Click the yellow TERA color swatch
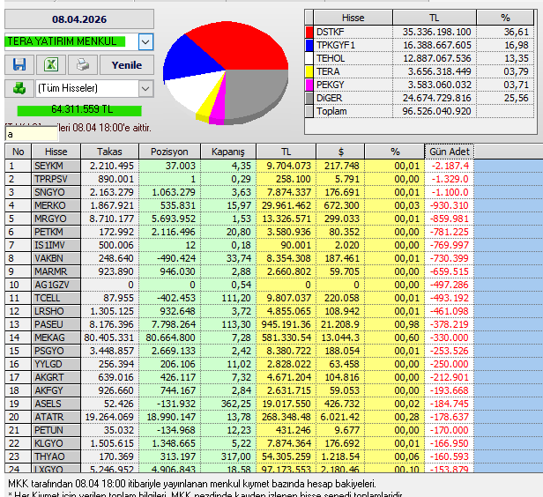Viewport: 543px width, 497px height. click(x=309, y=71)
